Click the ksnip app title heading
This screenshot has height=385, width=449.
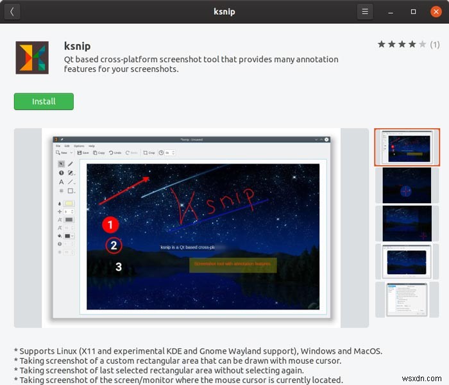(x=78, y=46)
